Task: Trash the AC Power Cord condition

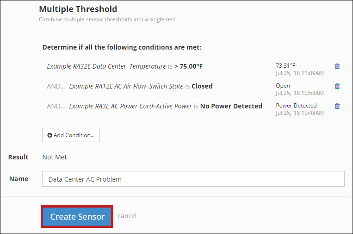Action: point(337,106)
